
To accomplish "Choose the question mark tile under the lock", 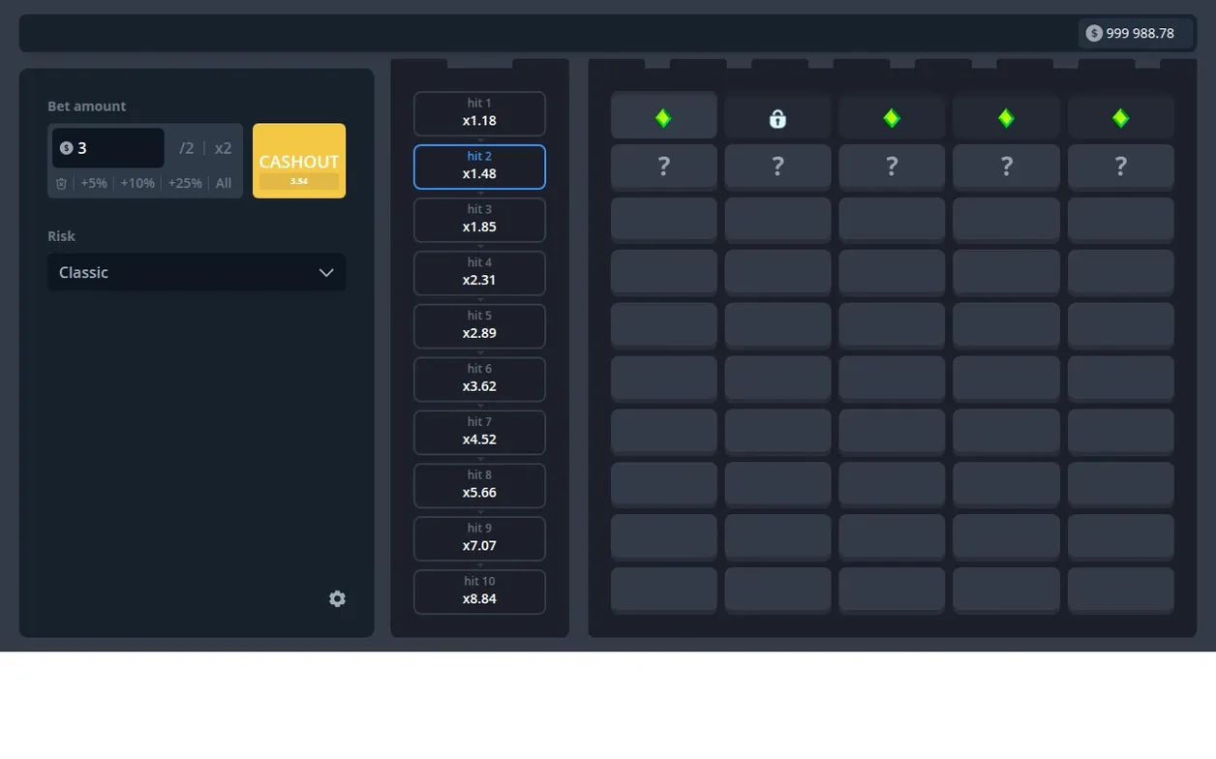I will [777, 167].
